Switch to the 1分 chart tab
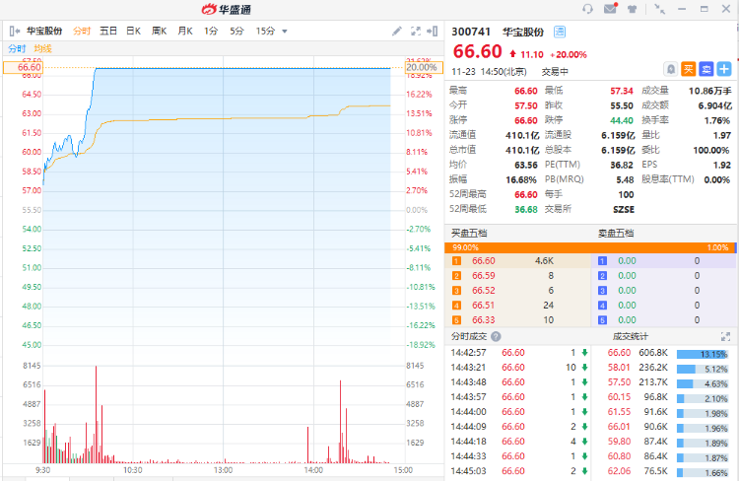 point(211,32)
